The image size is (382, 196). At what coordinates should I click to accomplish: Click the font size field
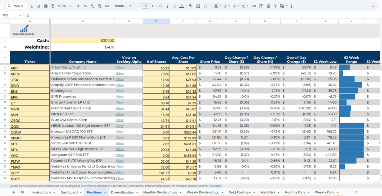click(146, 6)
